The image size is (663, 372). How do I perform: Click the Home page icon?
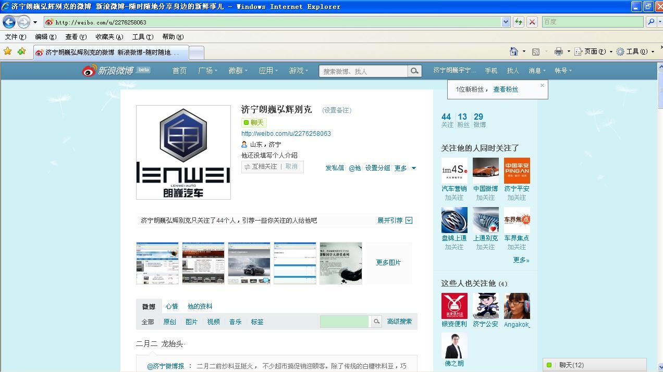pos(514,52)
